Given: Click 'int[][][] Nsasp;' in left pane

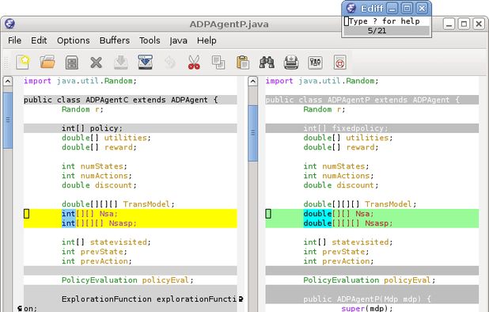Looking at the screenshot, I should (99, 223).
